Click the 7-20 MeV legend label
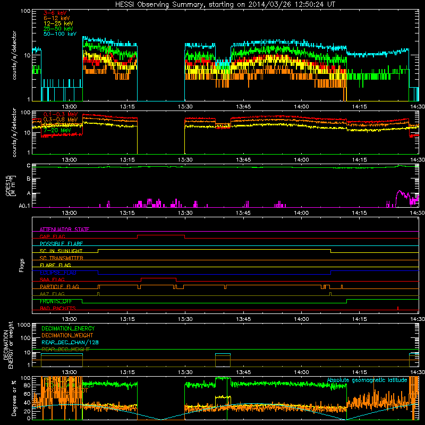 (57, 130)
